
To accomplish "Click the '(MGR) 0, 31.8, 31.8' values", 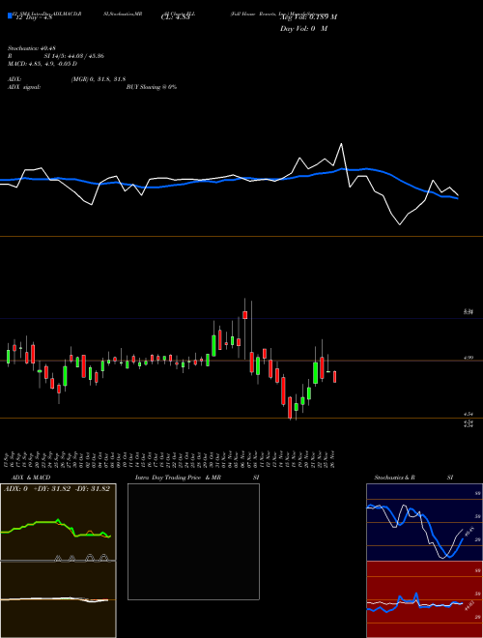I will pyautogui.click(x=99, y=79).
